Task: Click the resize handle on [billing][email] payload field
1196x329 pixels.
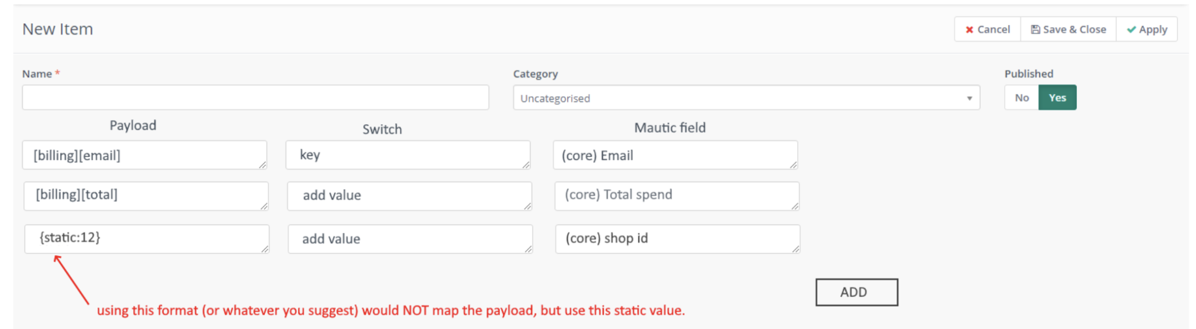Action: (x=263, y=165)
